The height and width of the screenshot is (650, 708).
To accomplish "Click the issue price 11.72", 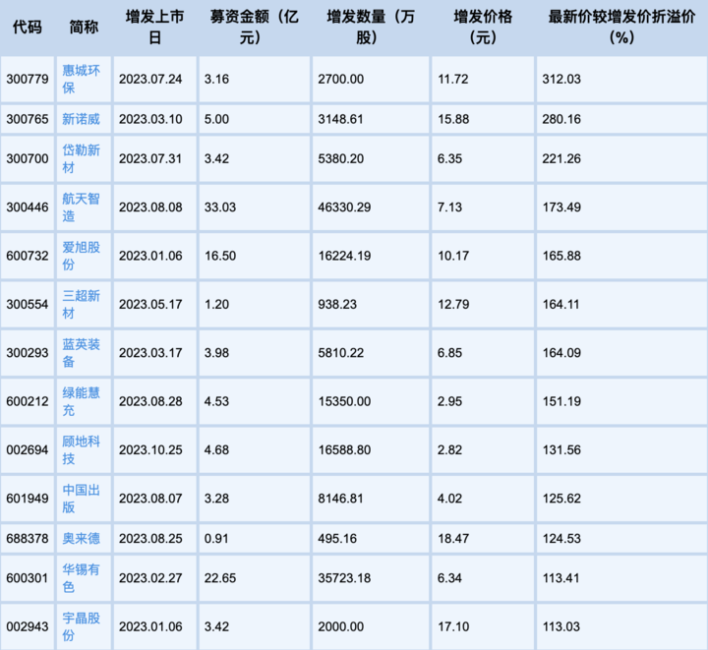I will pyautogui.click(x=453, y=80).
